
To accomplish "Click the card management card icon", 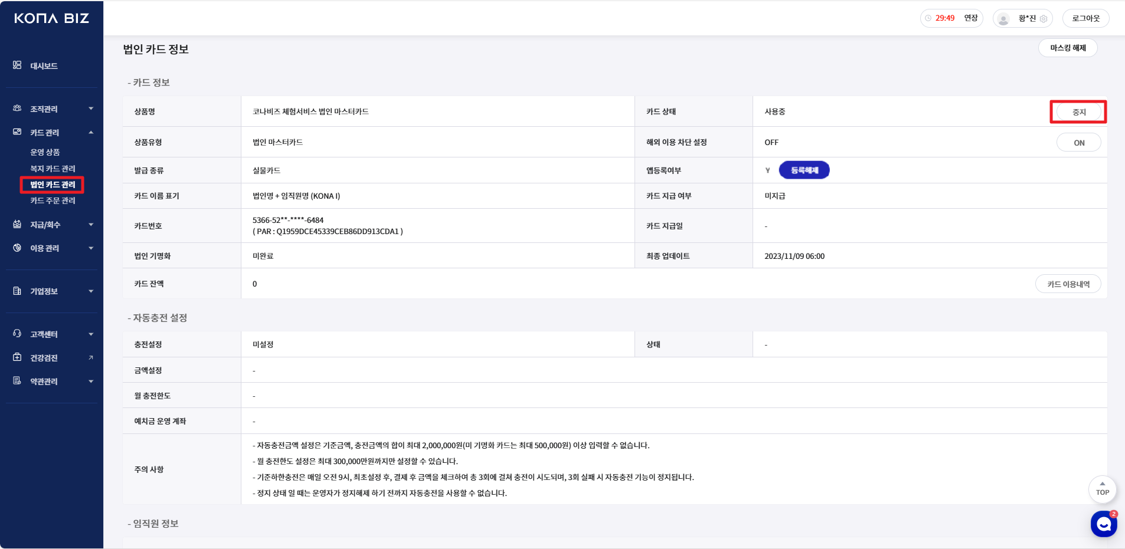I will (x=17, y=132).
